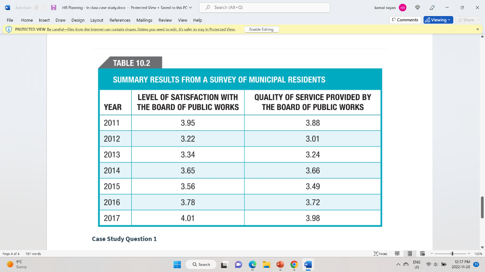Image resolution: width=485 pixels, height=272 pixels.
Task: Open the Mailings tab
Action: [x=144, y=20]
